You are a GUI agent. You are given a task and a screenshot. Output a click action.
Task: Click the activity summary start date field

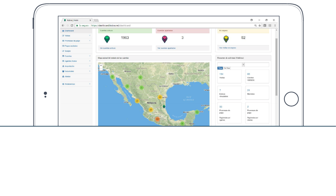229,65
